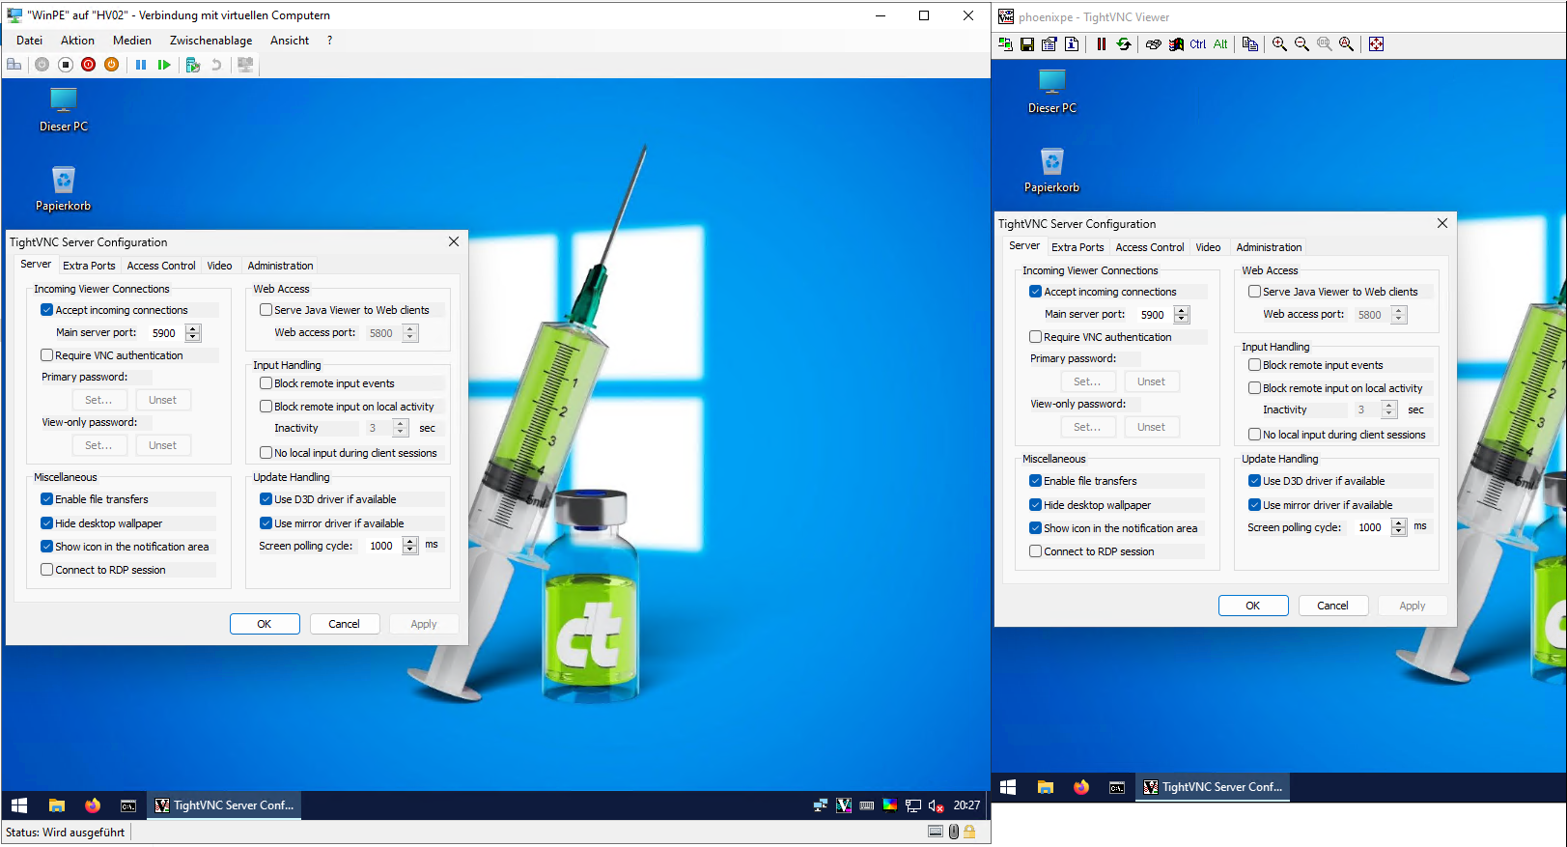Check Block remote input events in Hyper-V window dialog

click(x=266, y=383)
